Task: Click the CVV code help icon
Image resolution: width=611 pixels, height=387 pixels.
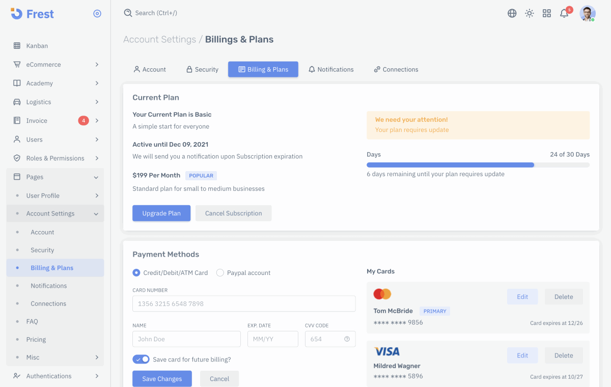Action: point(348,339)
